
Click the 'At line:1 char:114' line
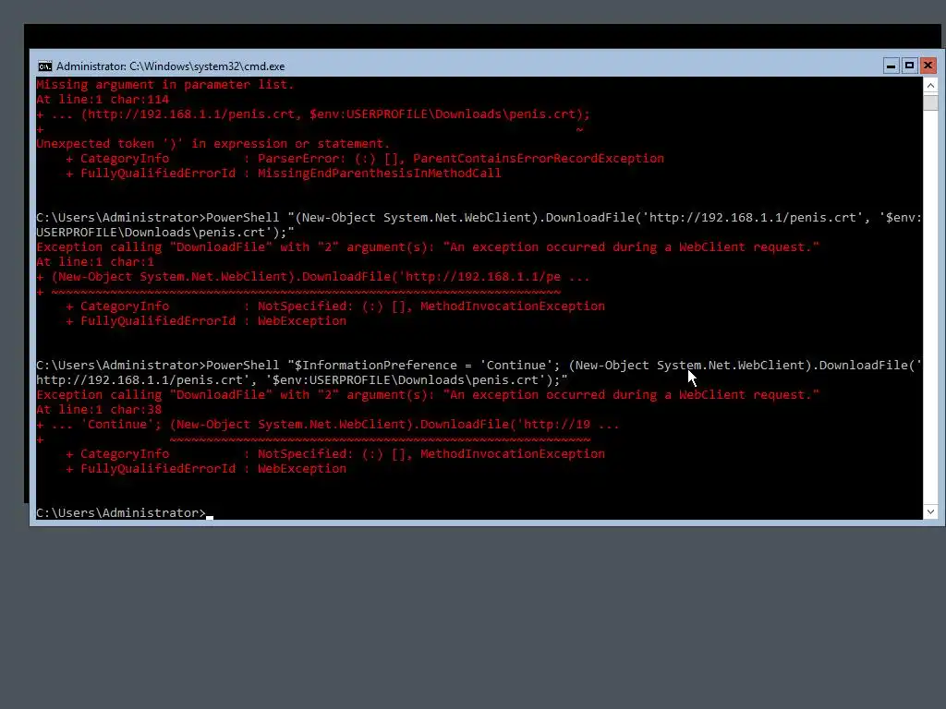click(x=103, y=100)
